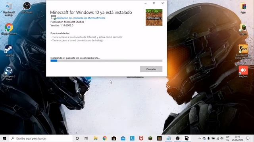Open File Explorer from the taskbar
The width and height of the screenshot is (254, 142).
tap(96, 138)
